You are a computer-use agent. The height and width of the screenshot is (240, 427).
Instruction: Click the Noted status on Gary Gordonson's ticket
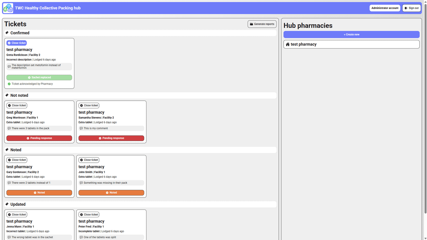coord(39,193)
